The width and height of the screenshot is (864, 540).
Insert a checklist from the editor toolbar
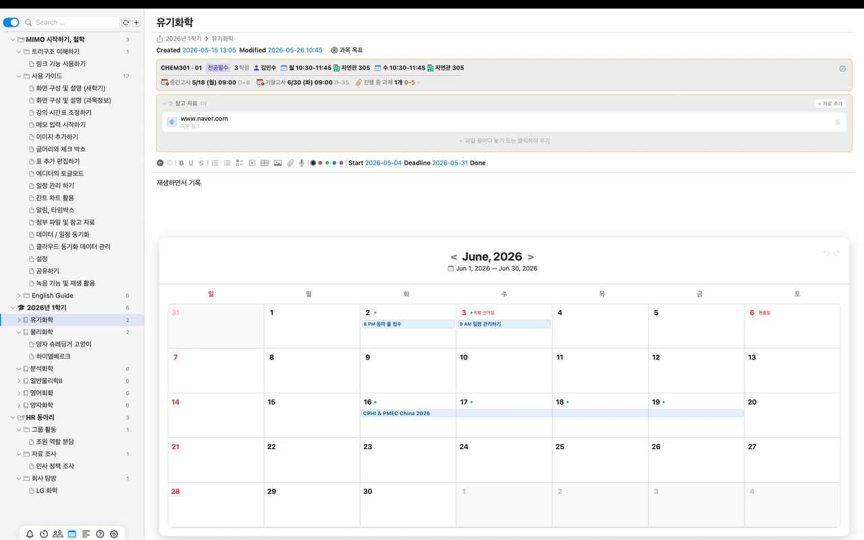click(x=240, y=163)
